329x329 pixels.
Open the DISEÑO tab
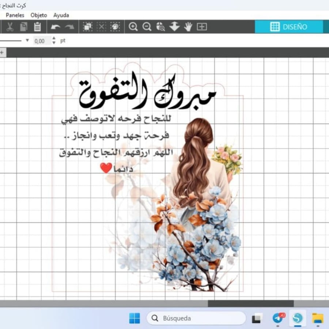tap(289, 27)
